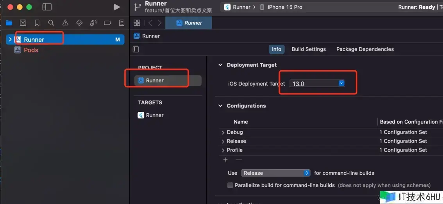The width and height of the screenshot is (443, 204).
Task: Expand the Profile configuration row
Action: click(223, 150)
